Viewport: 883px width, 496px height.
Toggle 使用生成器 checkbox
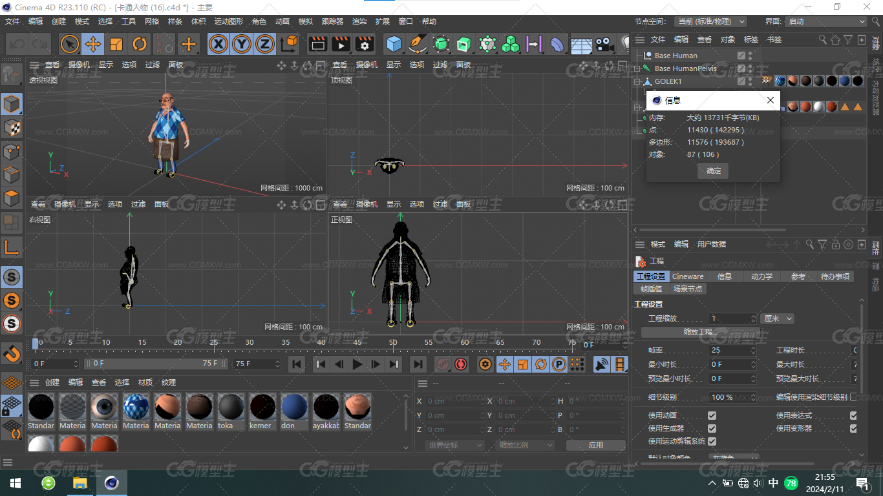pyautogui.click(x=712, y=428)
